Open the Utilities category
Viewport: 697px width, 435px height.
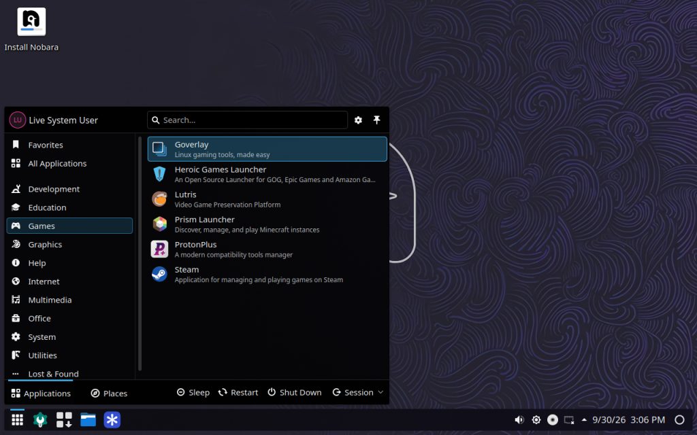(69, 355)
